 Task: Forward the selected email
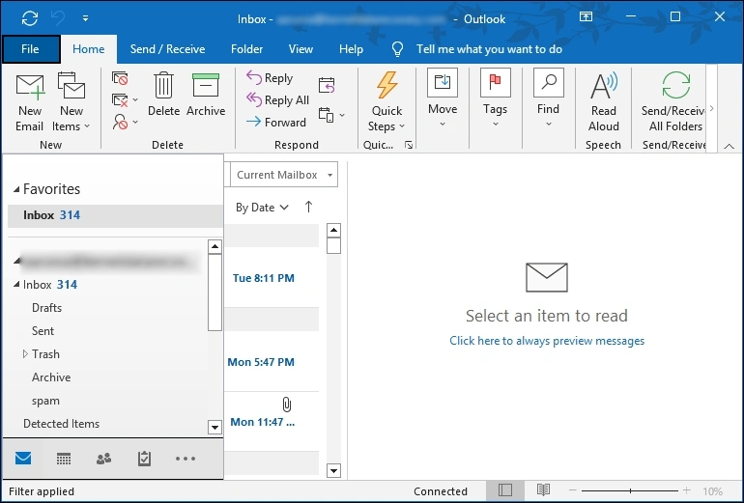coord(276,123)
